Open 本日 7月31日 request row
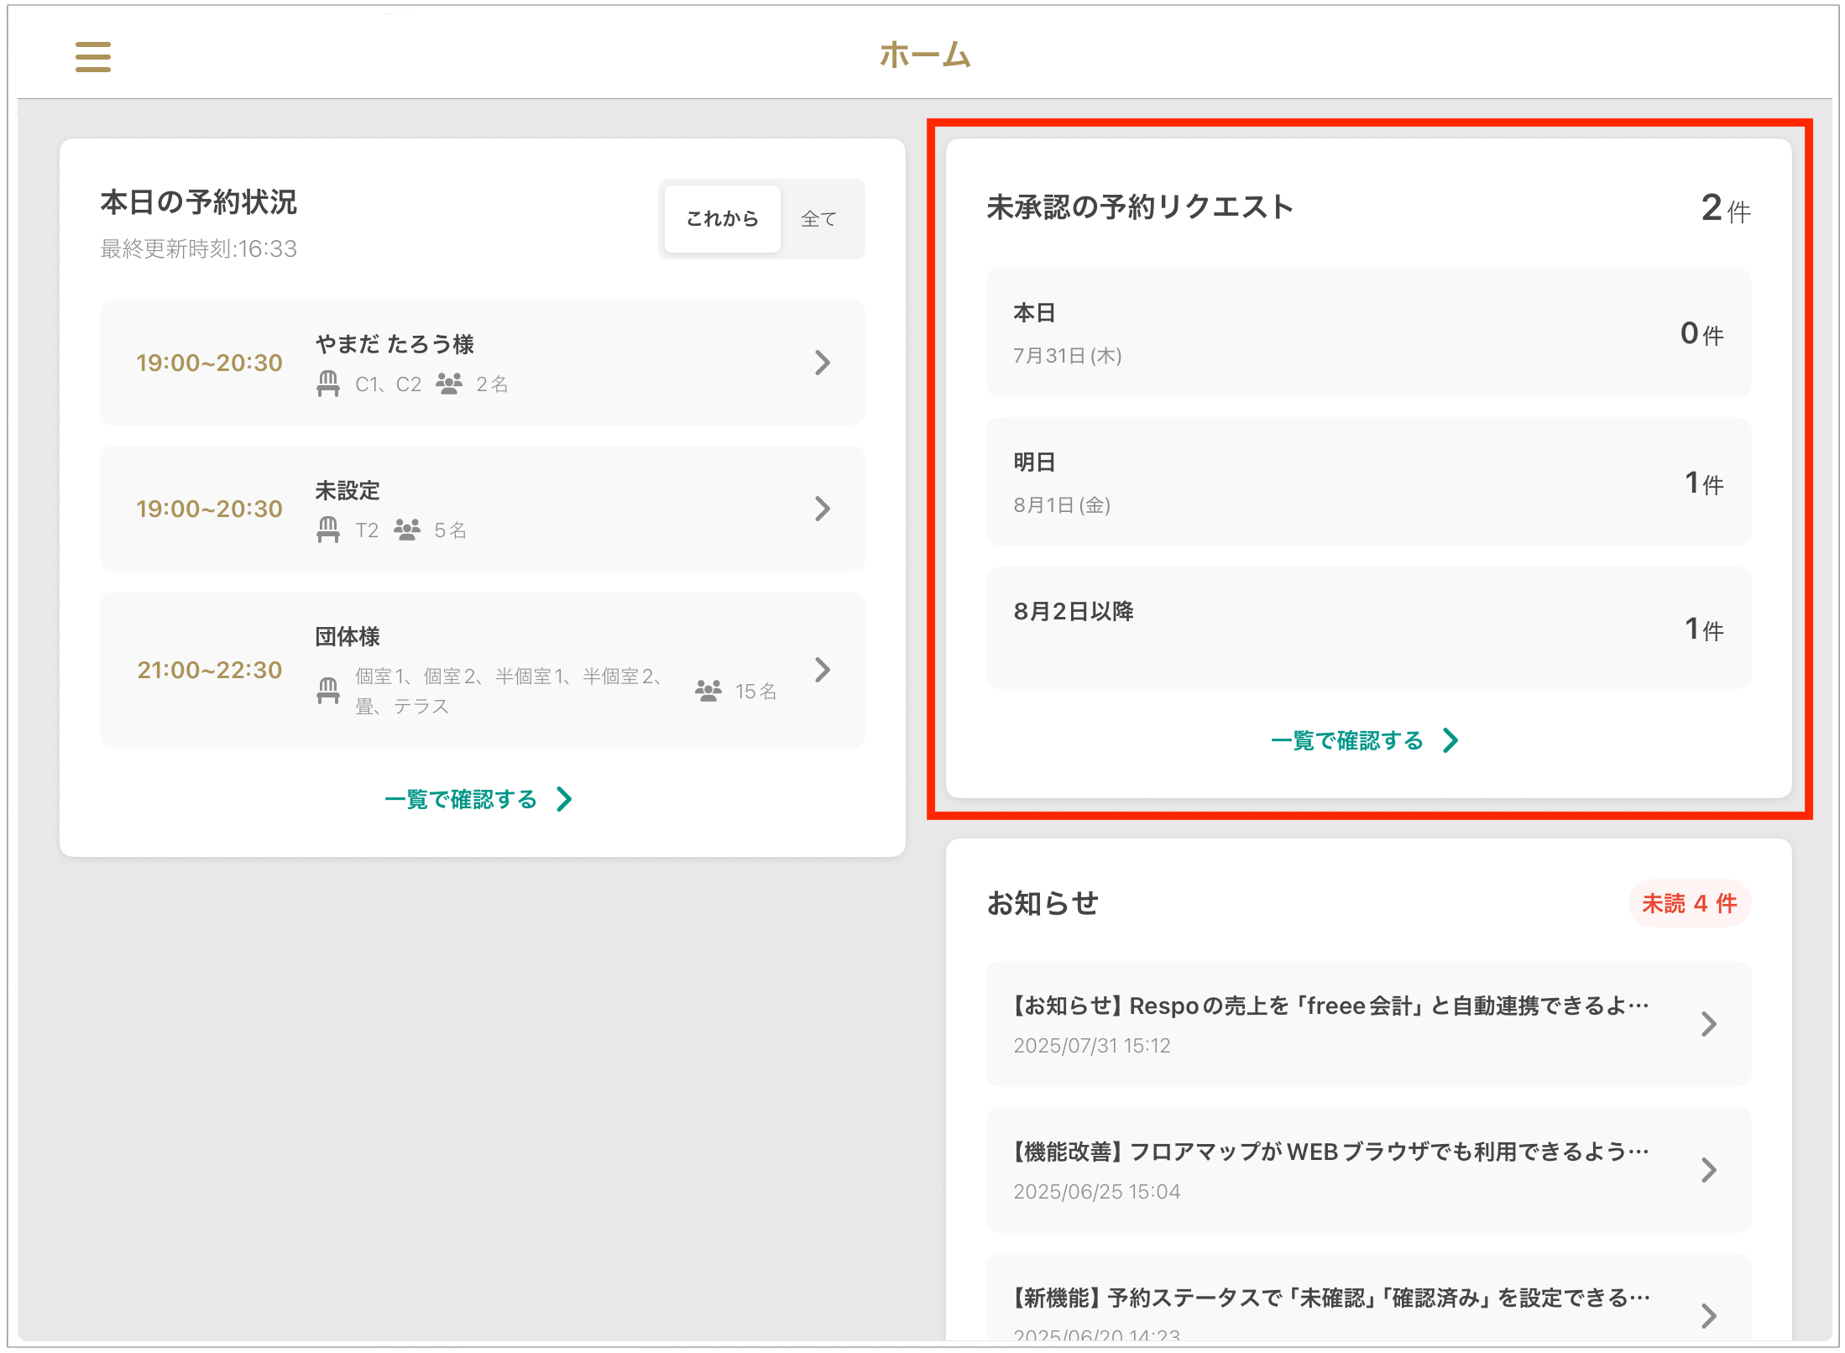This screenshot has height=1353, width=1845. click(x=1367, y=333)
